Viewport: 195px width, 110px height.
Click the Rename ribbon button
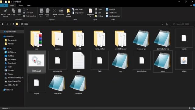(61, 12)
